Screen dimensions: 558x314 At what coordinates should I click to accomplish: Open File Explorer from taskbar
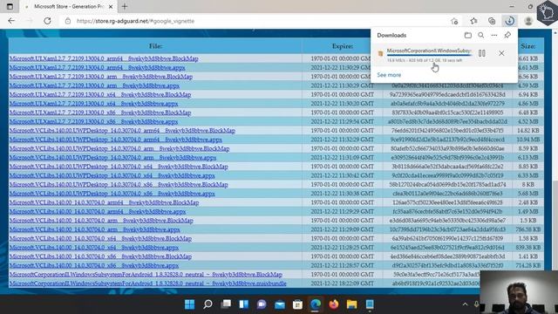pyautogui.click(x=351, y=304)
